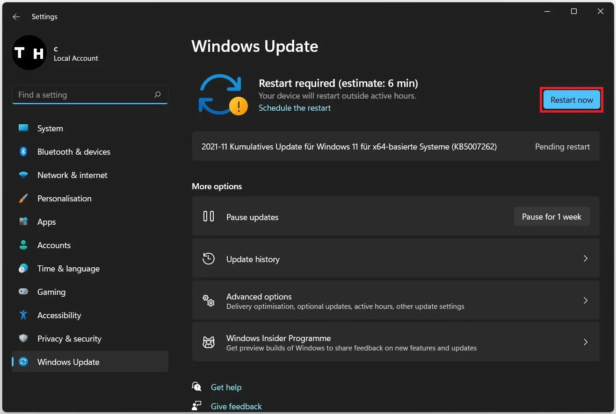The image size is (616, 414).
Task: Click the System monitor icon
Action: 23,128
